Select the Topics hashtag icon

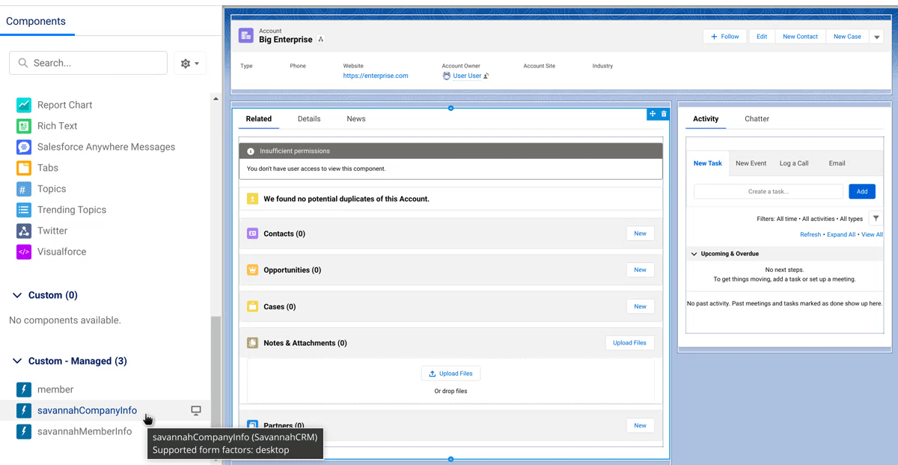tap(24, 189)
